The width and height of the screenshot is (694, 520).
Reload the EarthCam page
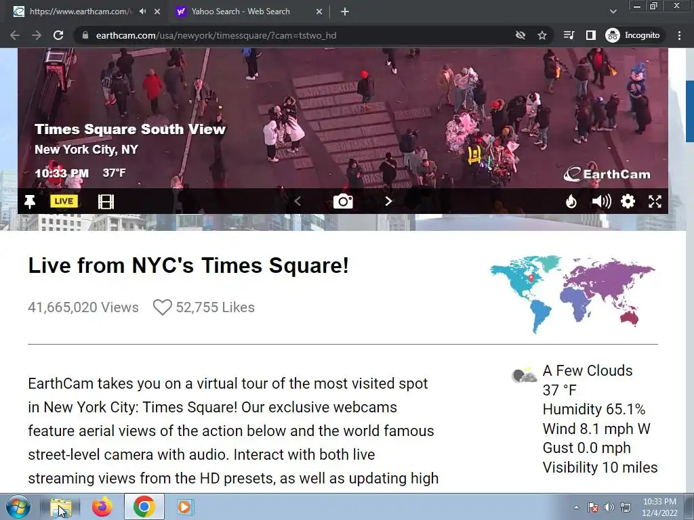coord(58,35)
